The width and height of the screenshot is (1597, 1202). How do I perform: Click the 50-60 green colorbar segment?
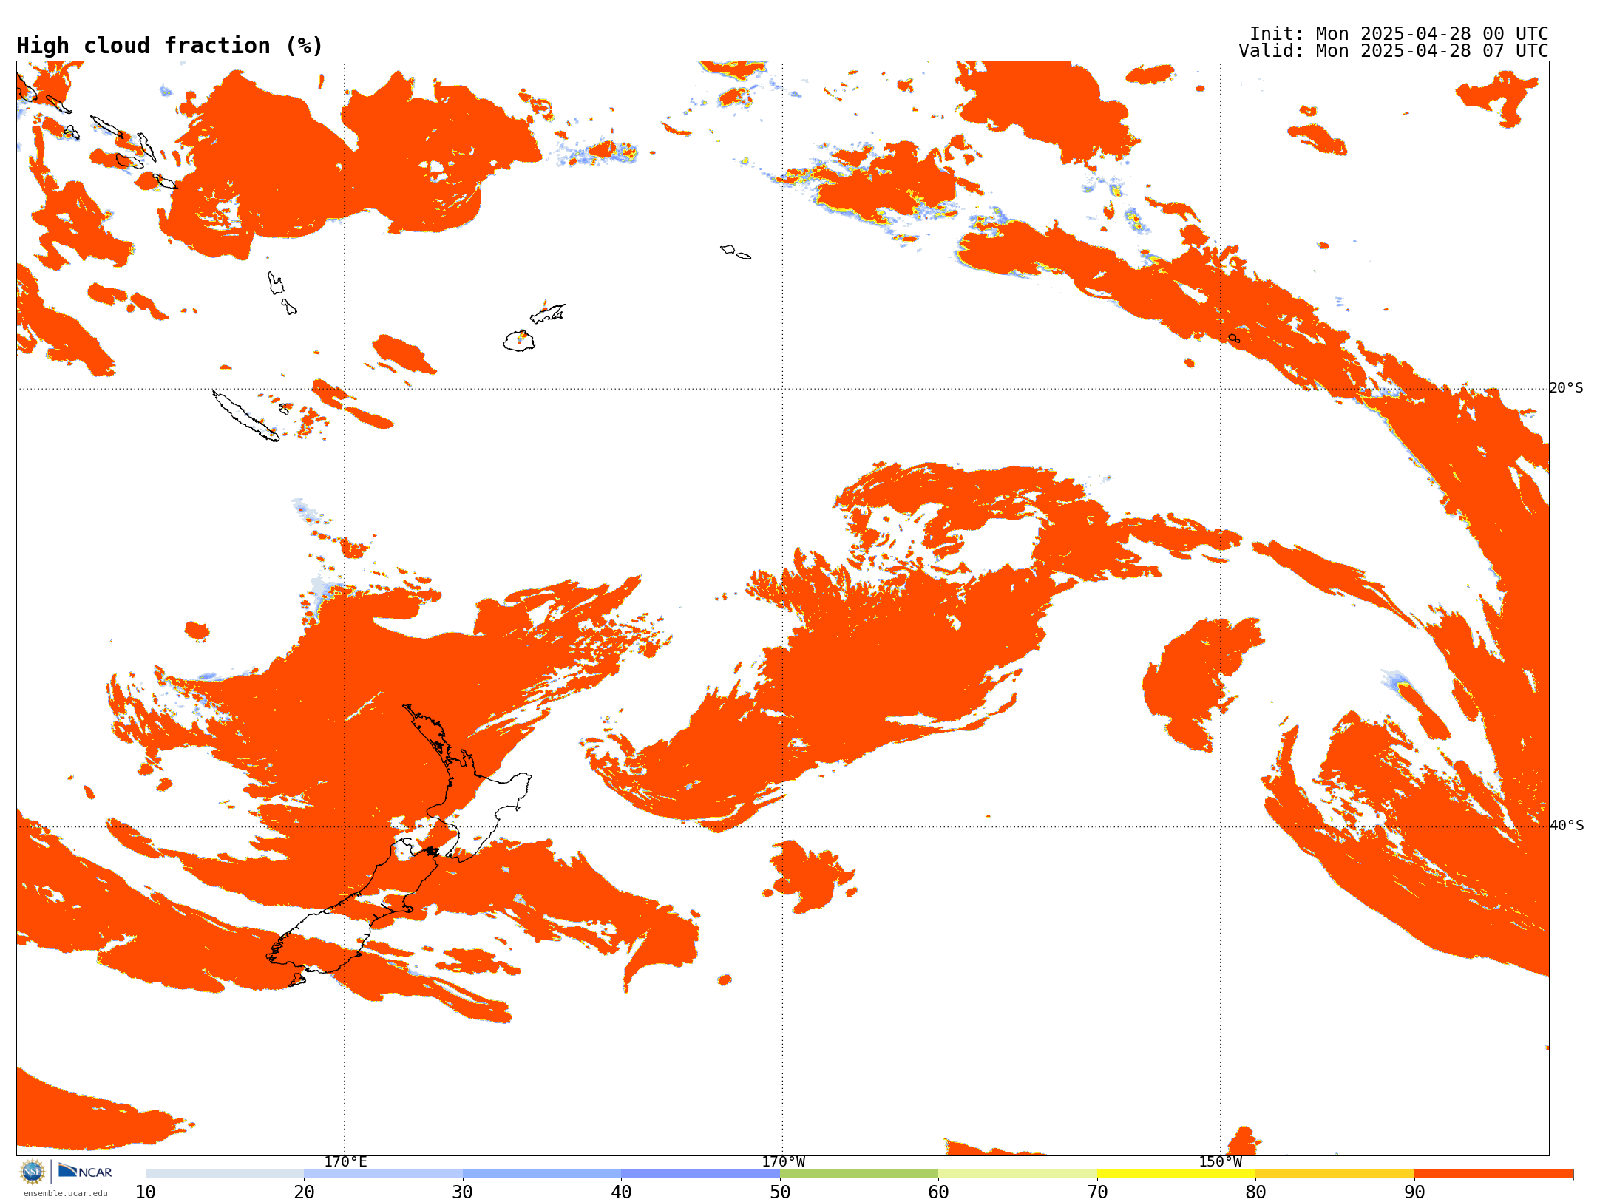click(x=859, y=1174)
